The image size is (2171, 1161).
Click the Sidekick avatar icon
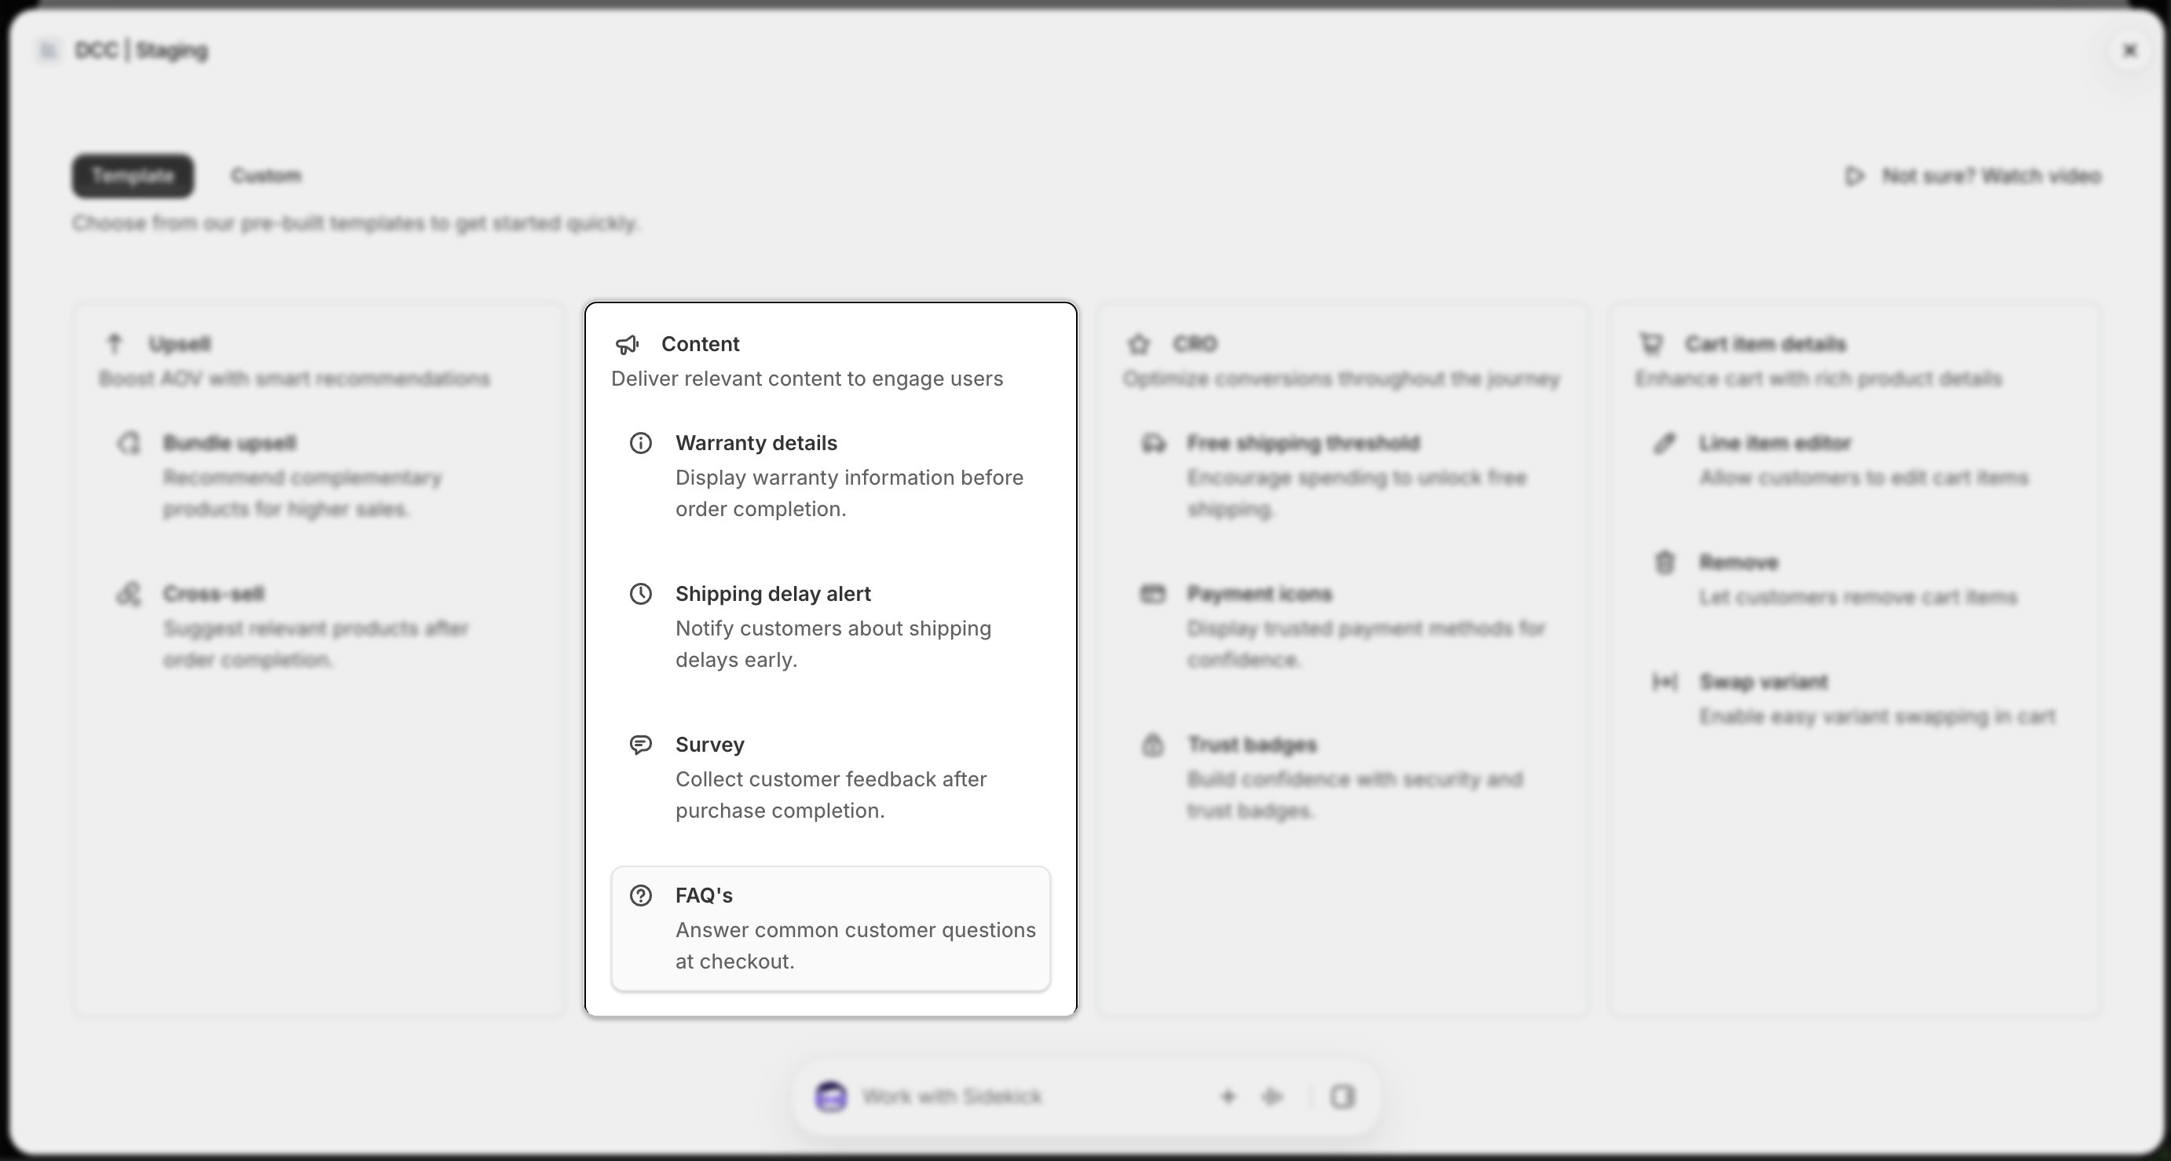831,1097
